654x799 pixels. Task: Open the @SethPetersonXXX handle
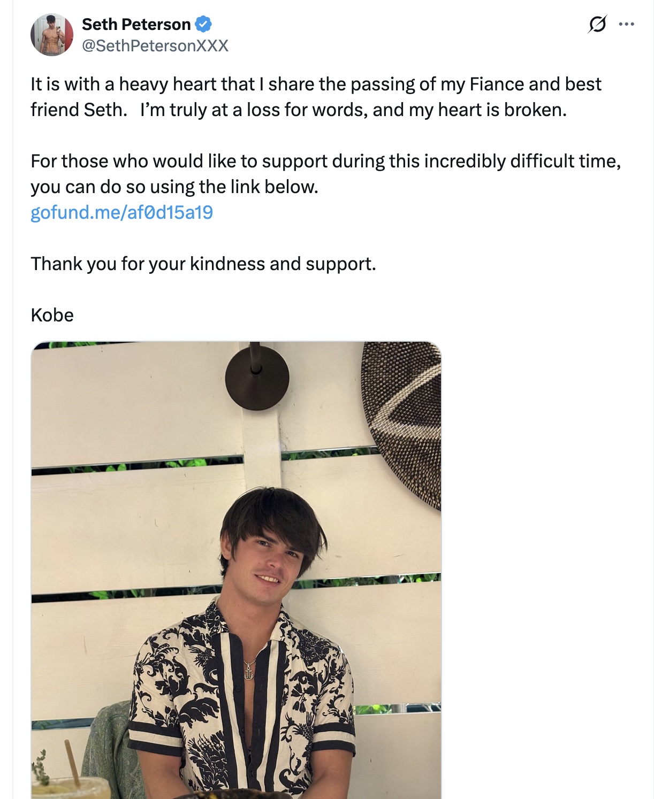(155, 46)
